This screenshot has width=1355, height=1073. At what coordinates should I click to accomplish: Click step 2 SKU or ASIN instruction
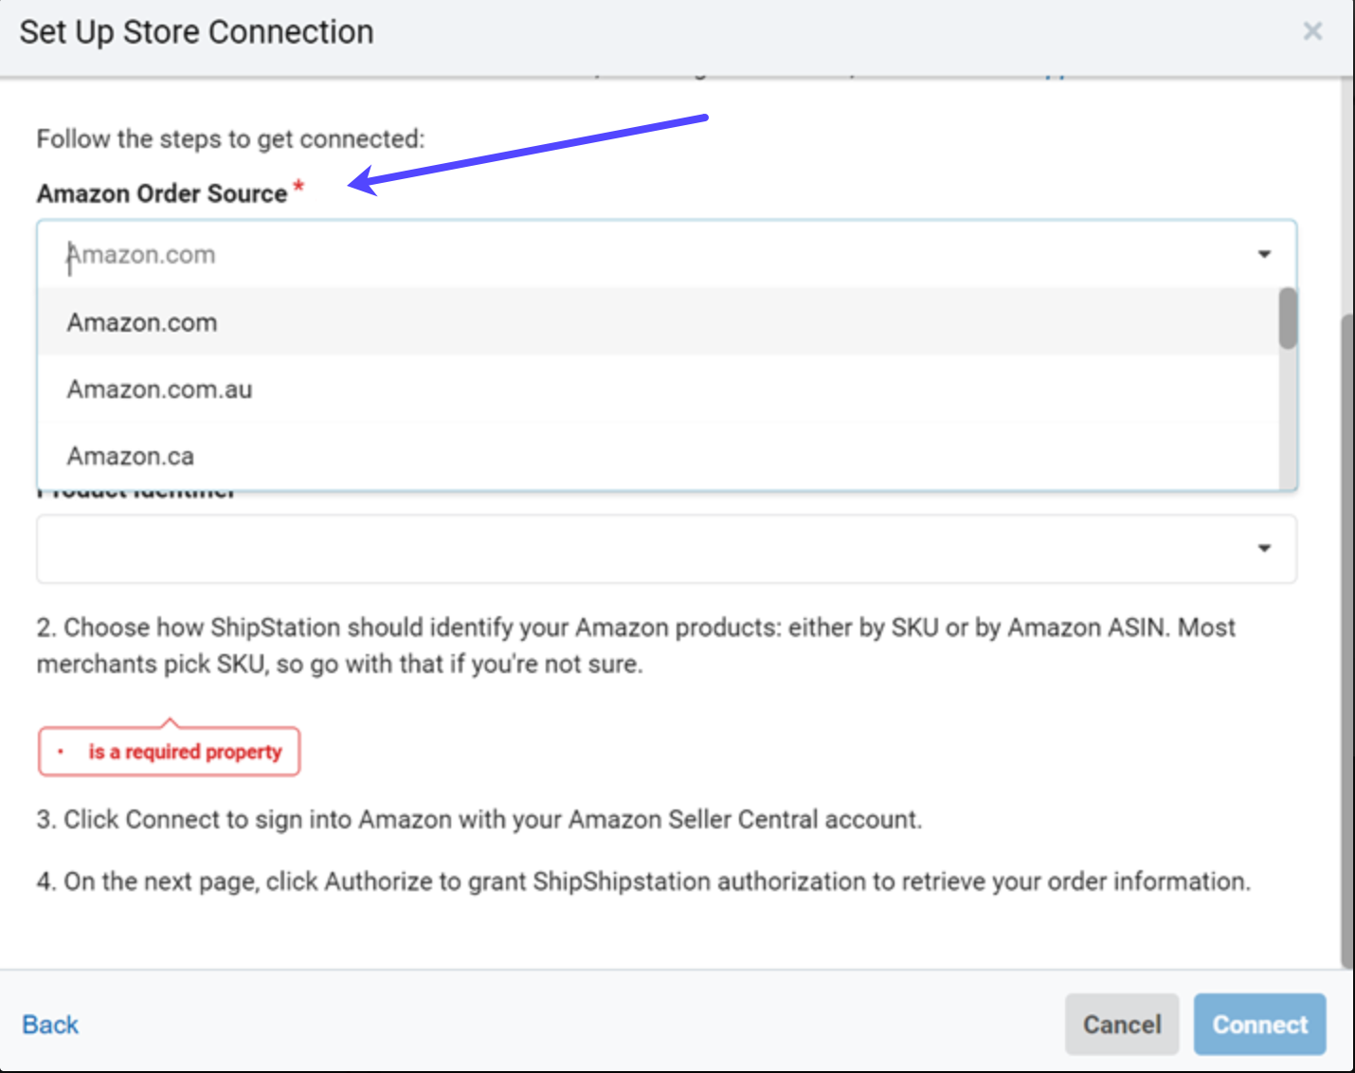tap(636, 646)
